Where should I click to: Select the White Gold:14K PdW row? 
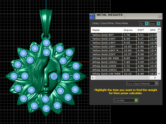click(x=124, y=74)
